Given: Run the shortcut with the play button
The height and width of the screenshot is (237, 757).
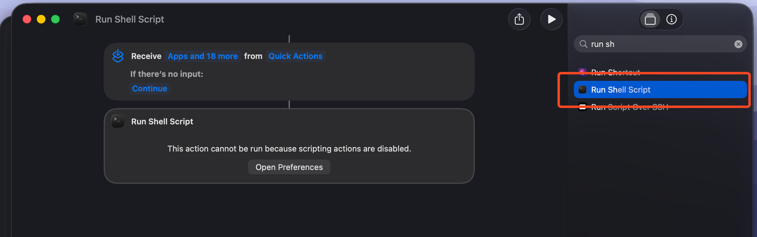Looking at the screenshot, I should pyautogui.click(x=551, y=19).
